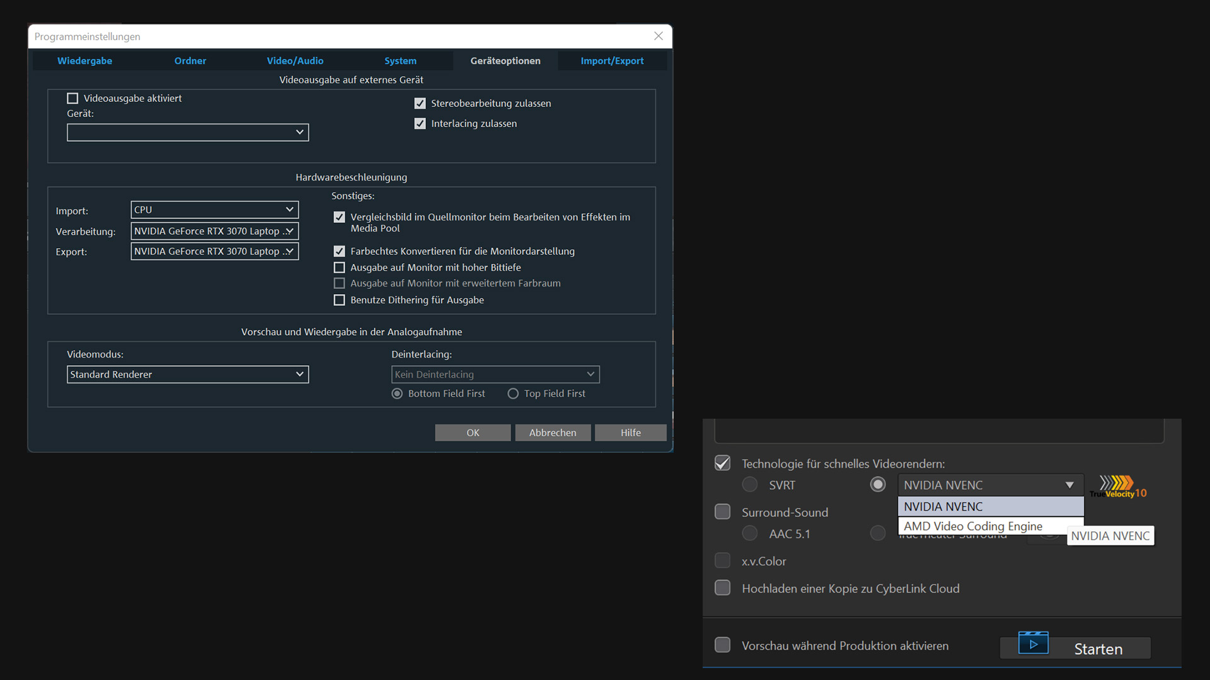Open the Import/Export tab
This screenshot has width=1210, height=680.
pos(612,60)
